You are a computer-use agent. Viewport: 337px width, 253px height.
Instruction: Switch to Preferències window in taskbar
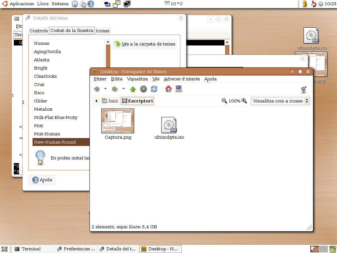[x=76, y=249]
